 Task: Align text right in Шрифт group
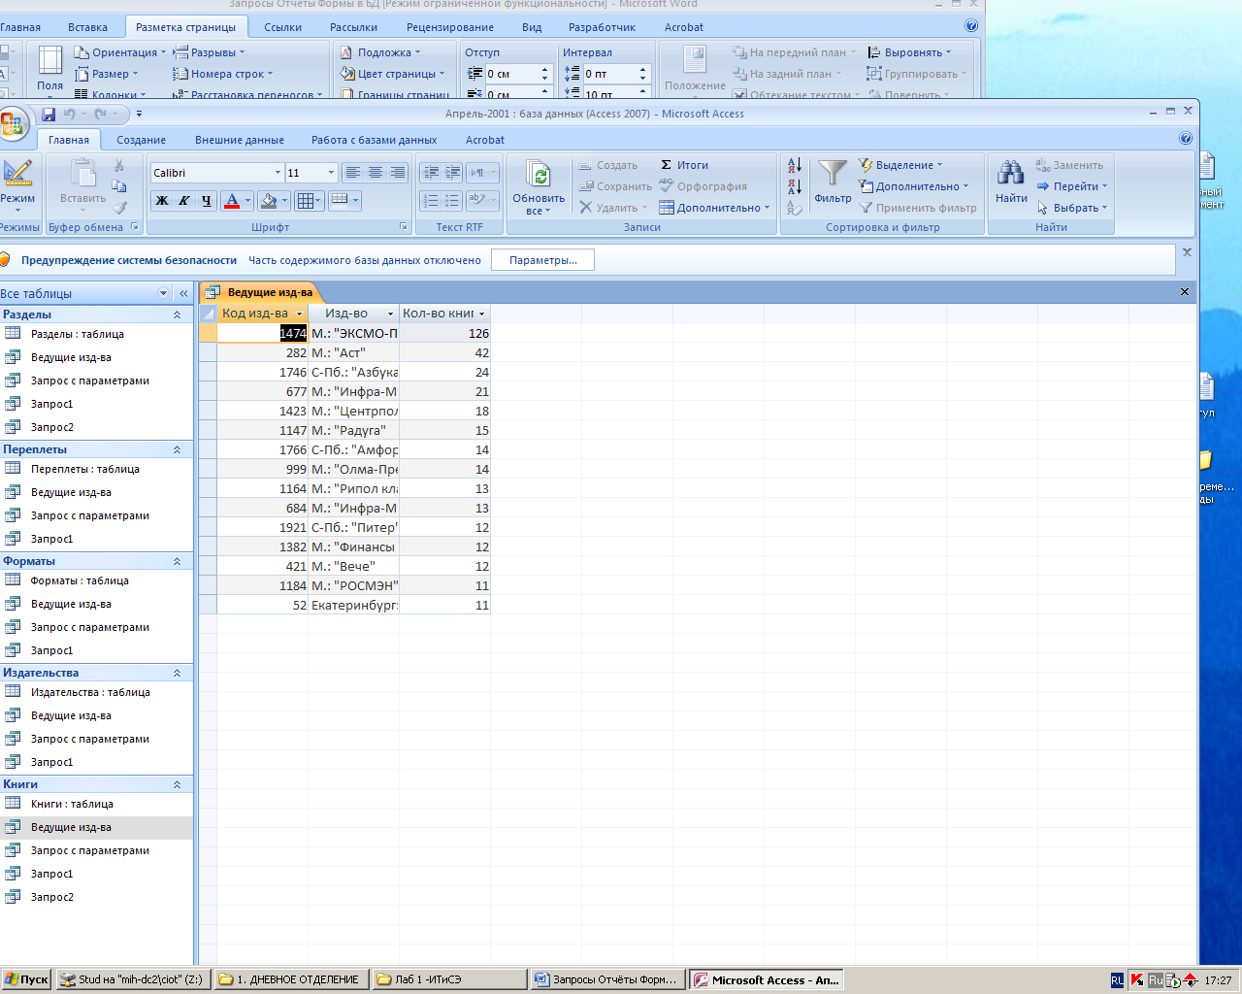[398, 173]
